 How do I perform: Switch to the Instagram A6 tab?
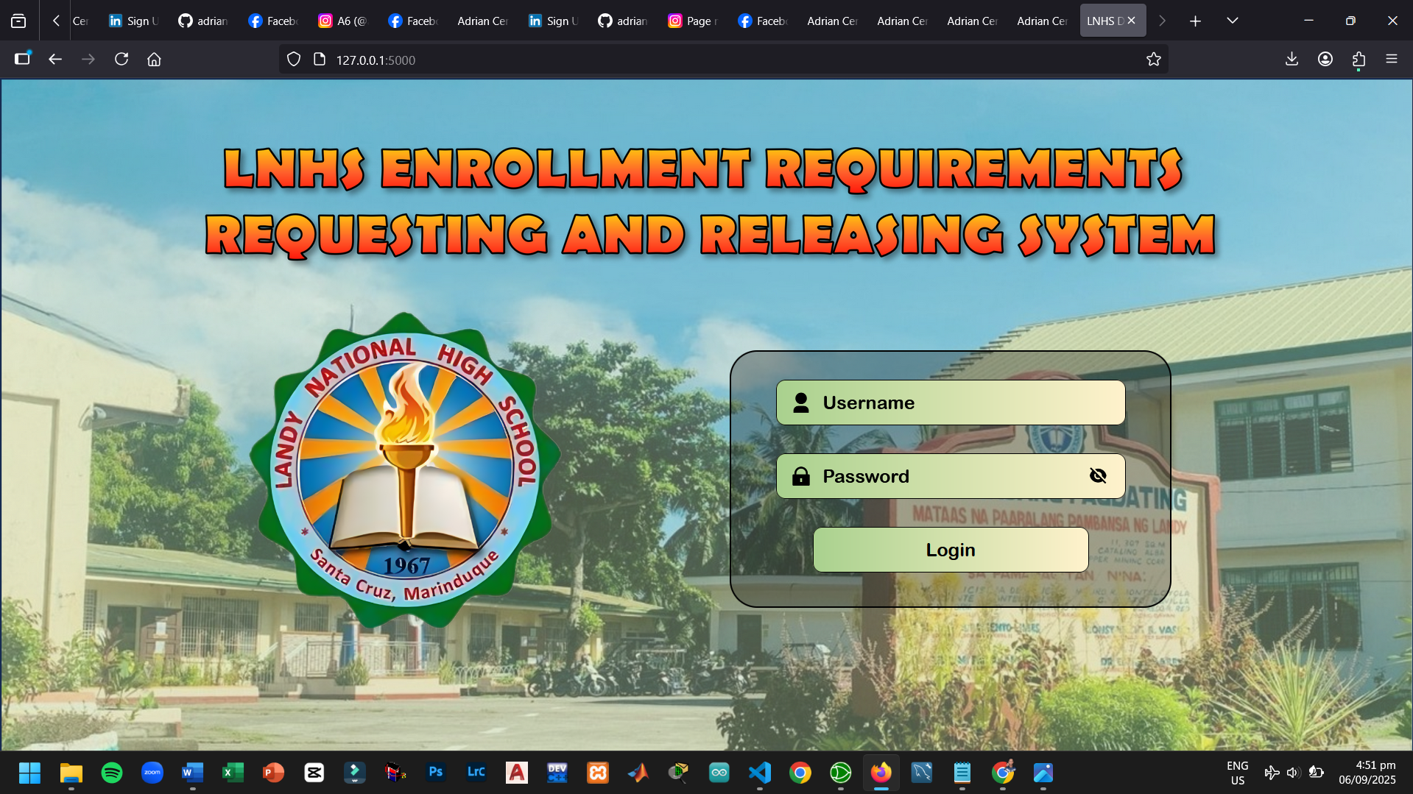(x=342, y=21)
